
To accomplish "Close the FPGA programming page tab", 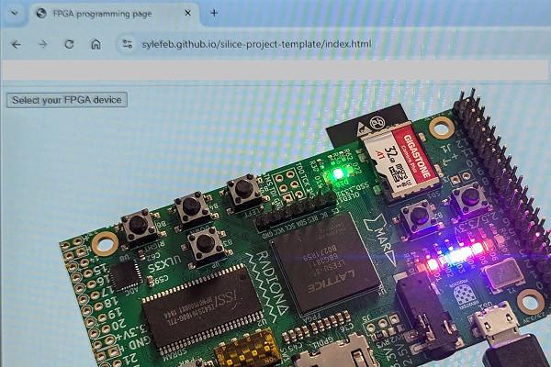I will [187, 13].
